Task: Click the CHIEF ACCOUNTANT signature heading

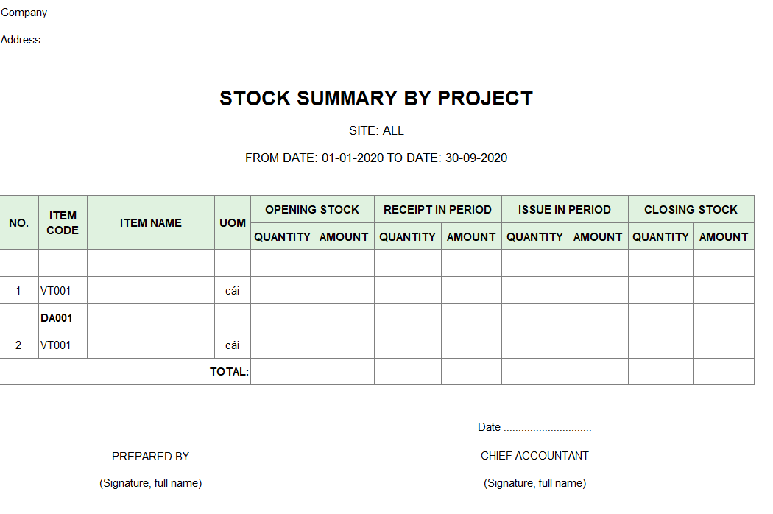Action: (x=534, y=456)
